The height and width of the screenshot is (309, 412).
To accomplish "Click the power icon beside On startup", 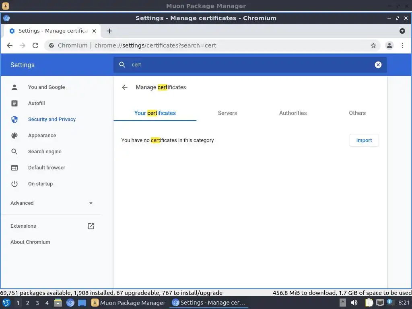I will coord(14,183).
